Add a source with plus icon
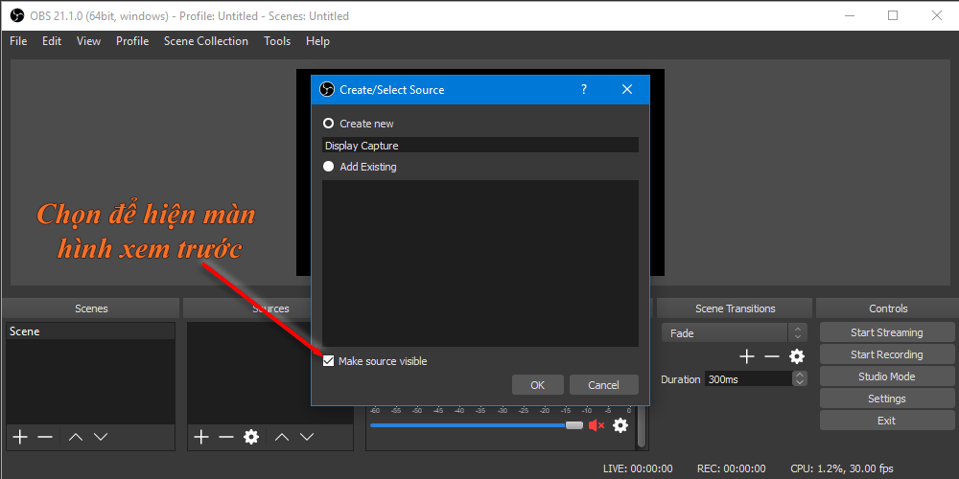Image resolution: width=959 pixels, height=479 pixels. click(x=200, y=437)
